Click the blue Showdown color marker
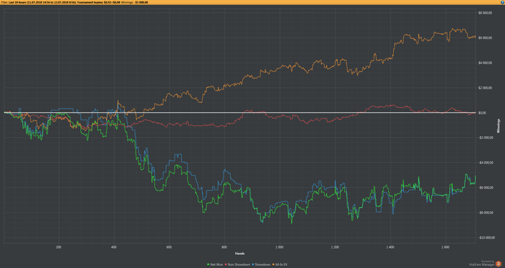This screenshot has height=268, width=505. (252, 264)
